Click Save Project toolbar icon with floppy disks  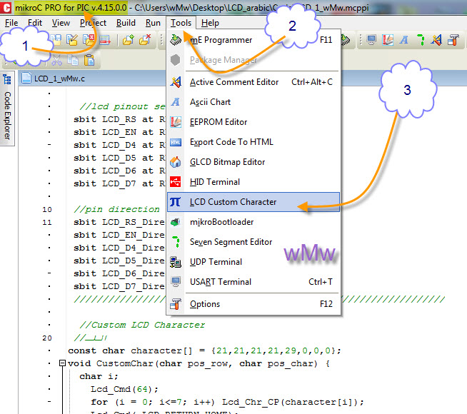56,39
